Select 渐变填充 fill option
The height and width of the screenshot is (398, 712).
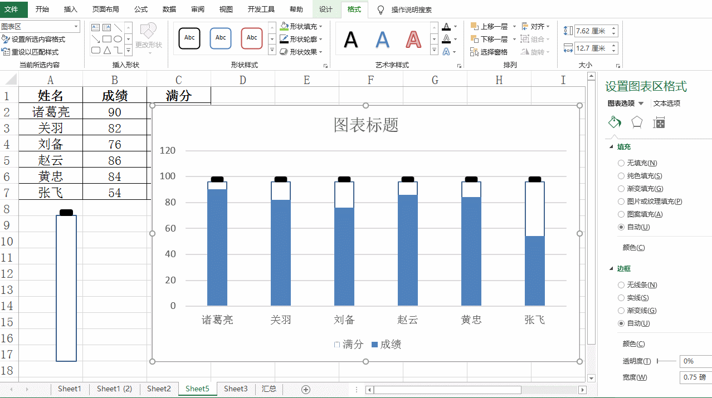tap(621, 188)
